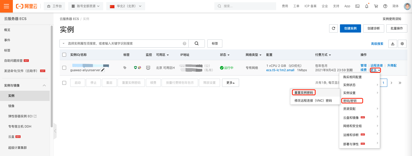Open the 部署与弹性 submenu
Viewport: 412px width, 156px height.
pyautogui.click(x=360, y=144)
